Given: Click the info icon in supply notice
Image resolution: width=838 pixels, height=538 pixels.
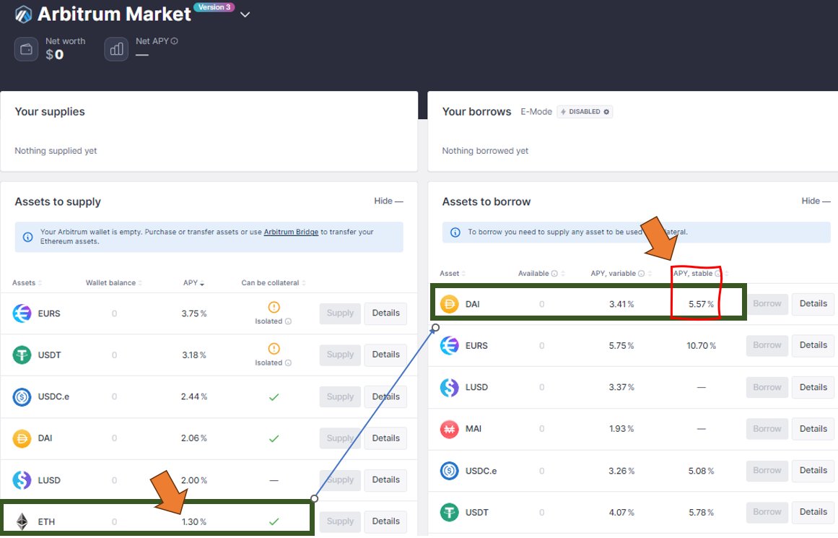Looking at the screenshot, I should click(28, 237).
